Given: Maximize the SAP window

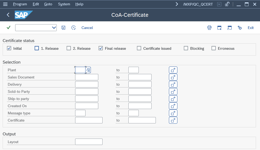Looking at the screenshot, I should (247, 4).
